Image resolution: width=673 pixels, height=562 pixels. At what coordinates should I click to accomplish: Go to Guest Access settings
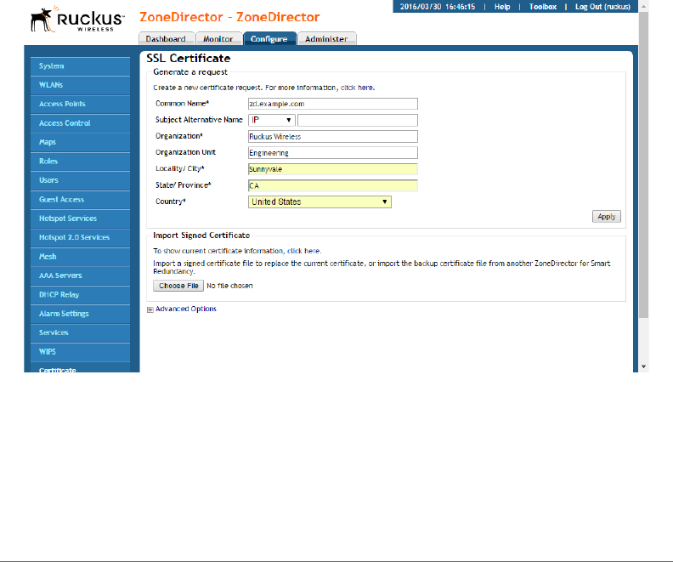(80, 200)
